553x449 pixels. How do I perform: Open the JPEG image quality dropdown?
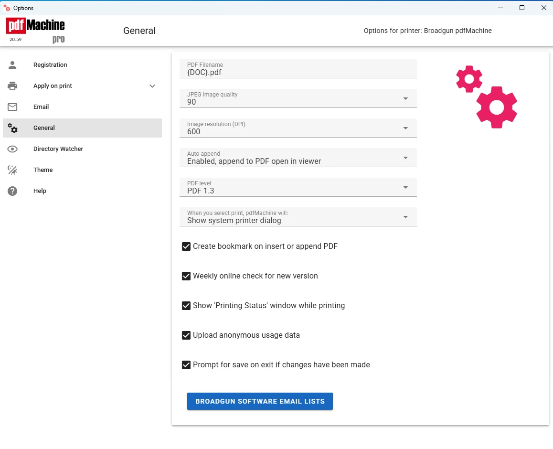pyautogui.click(x=298, y=98)
